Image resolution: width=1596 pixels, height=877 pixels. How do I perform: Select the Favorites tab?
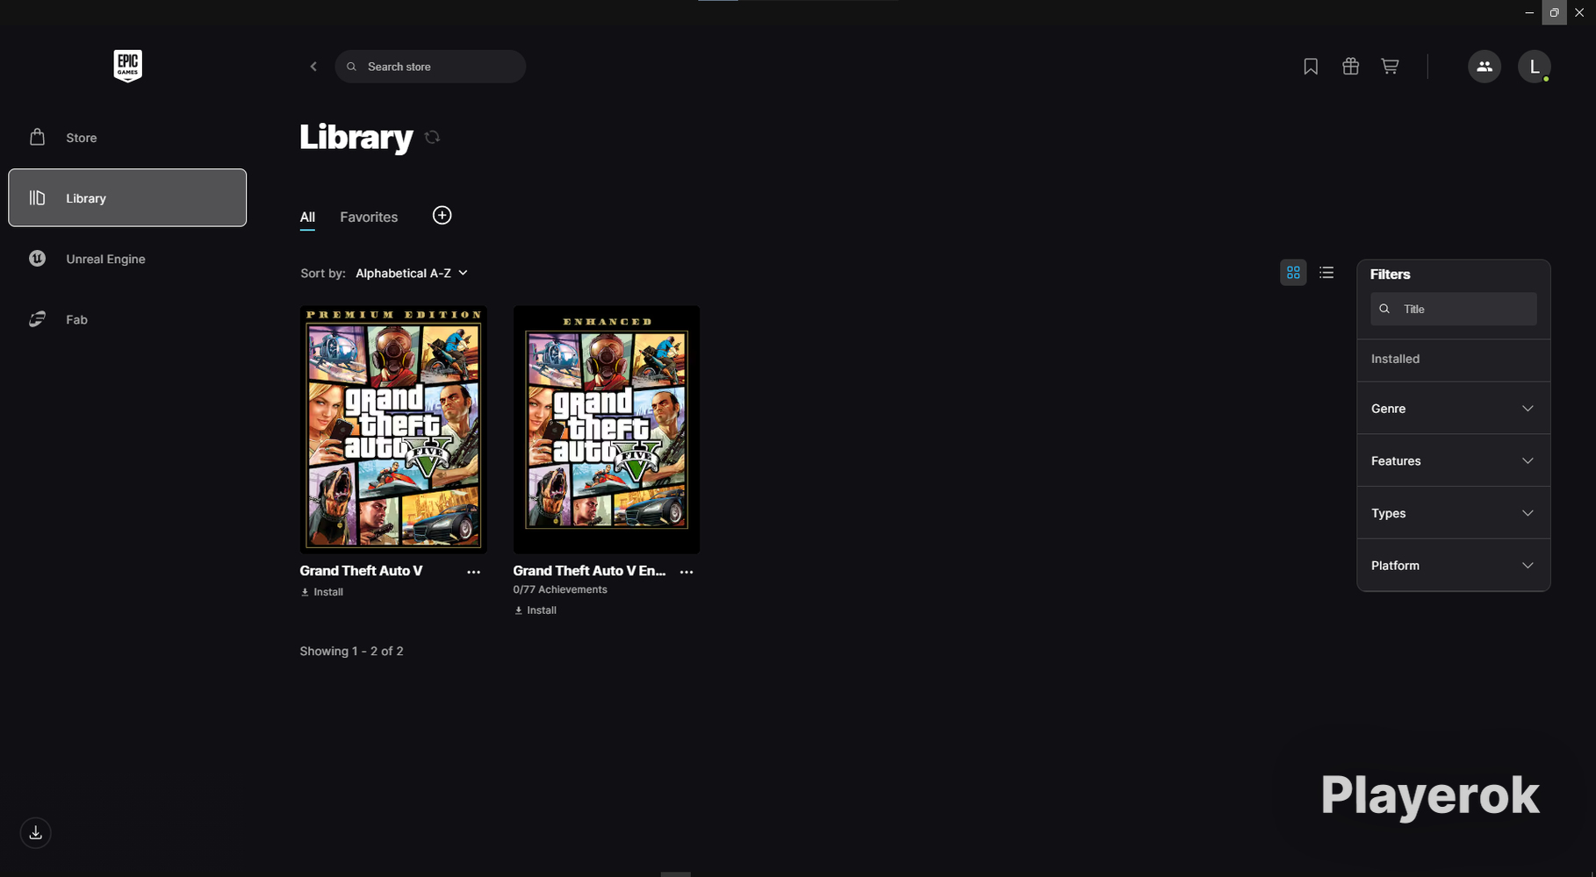(369, 217)
